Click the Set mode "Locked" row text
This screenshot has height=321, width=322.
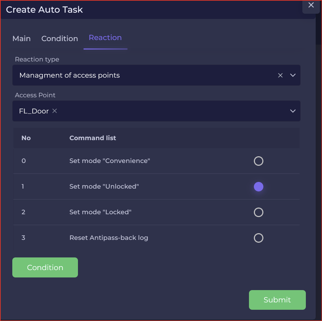(x=100, y=212)
